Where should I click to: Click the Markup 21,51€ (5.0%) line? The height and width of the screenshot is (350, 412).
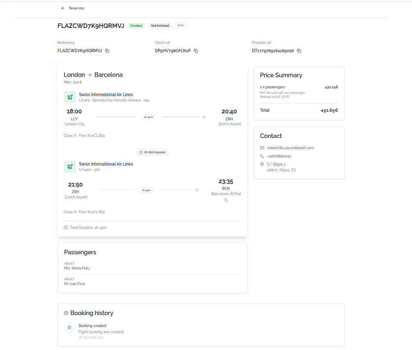[274, 97]
